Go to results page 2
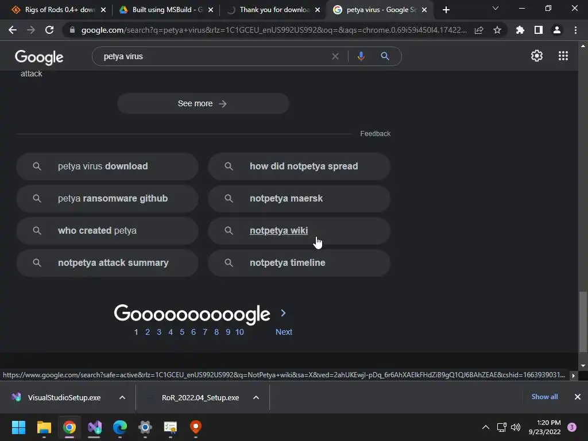 coord(148,332)
